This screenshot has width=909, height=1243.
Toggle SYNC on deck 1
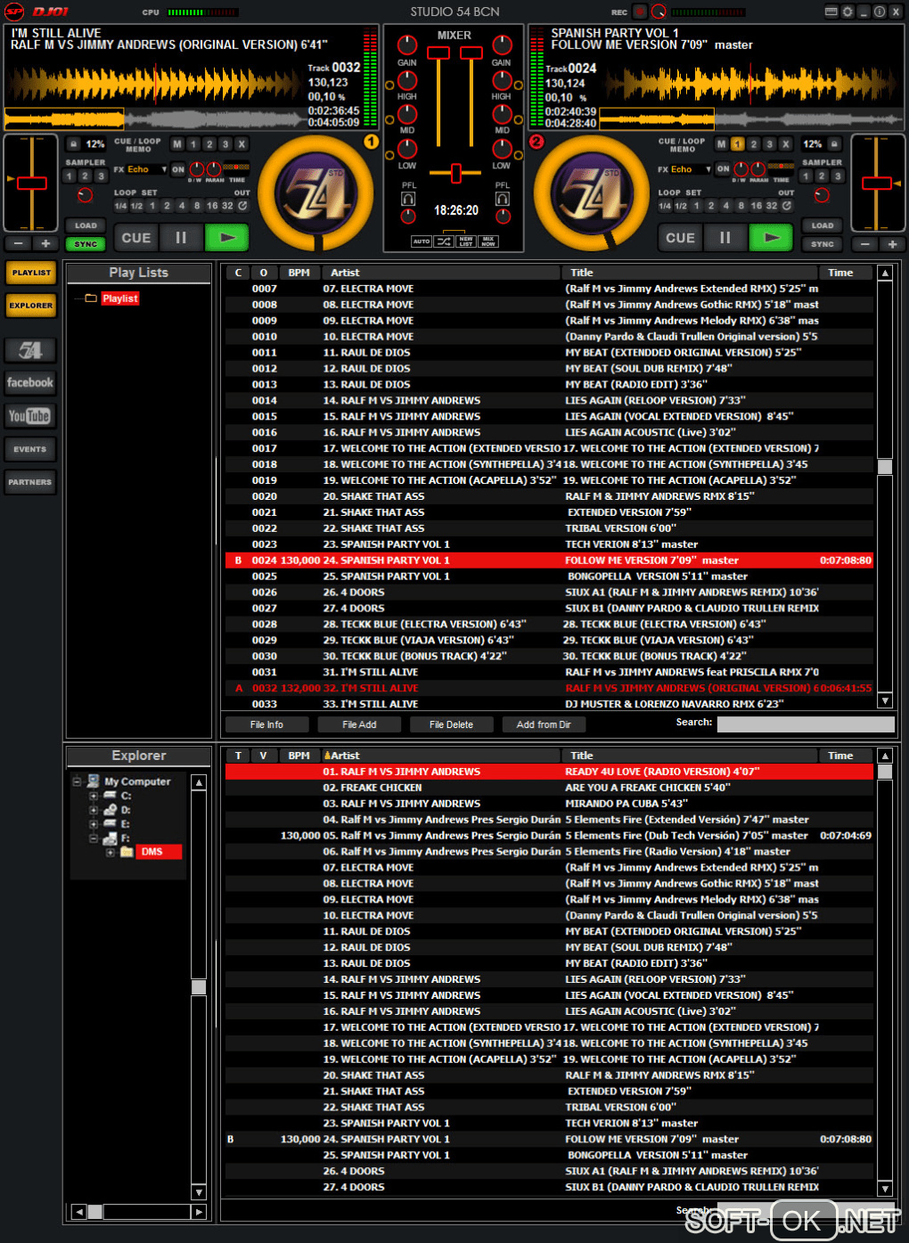86,244
